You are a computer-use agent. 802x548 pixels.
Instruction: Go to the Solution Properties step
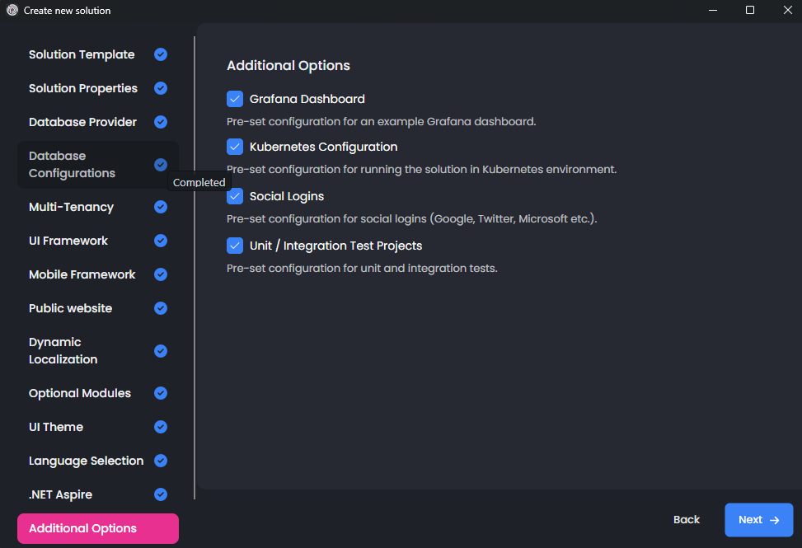pos(83,88)
